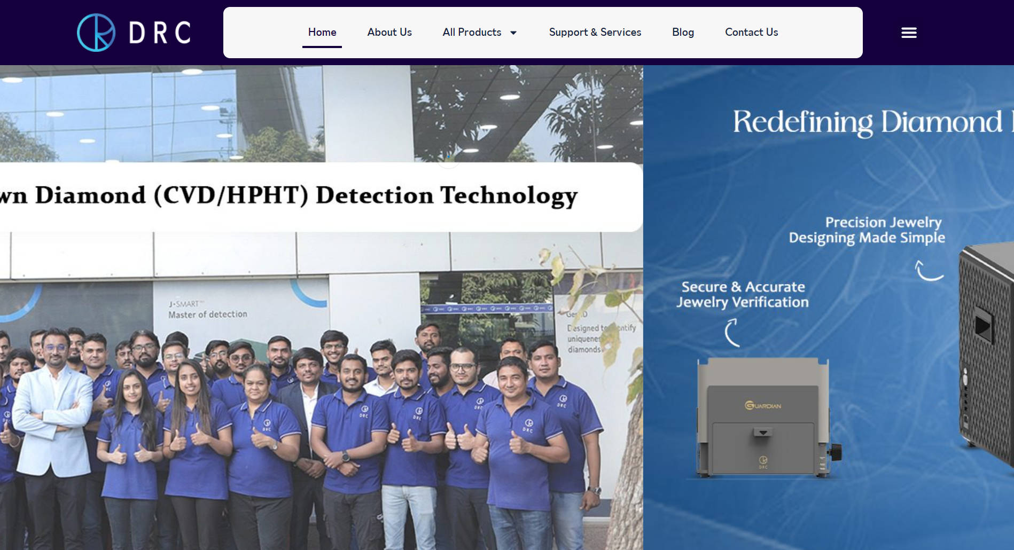Open the About Us page
Screen dimensions: 1014x550
click(389, 33)
